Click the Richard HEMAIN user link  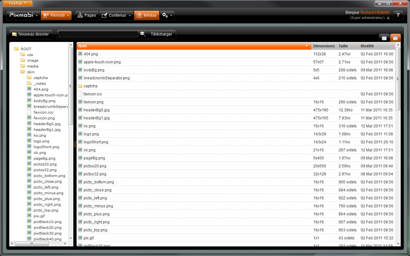click(x=375, y=12)
